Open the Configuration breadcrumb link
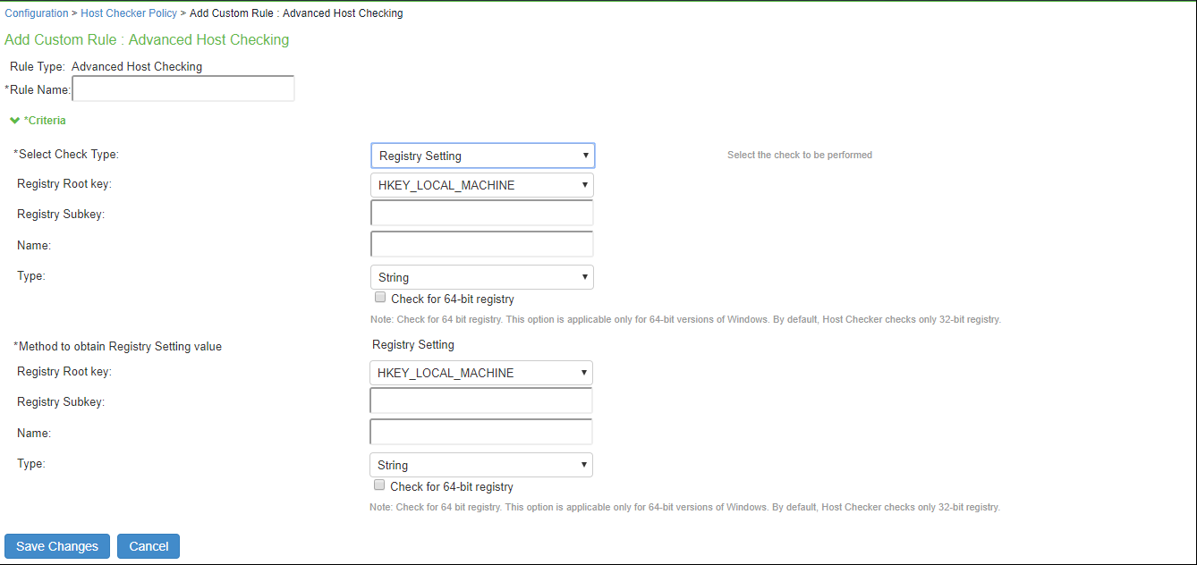 37,13
